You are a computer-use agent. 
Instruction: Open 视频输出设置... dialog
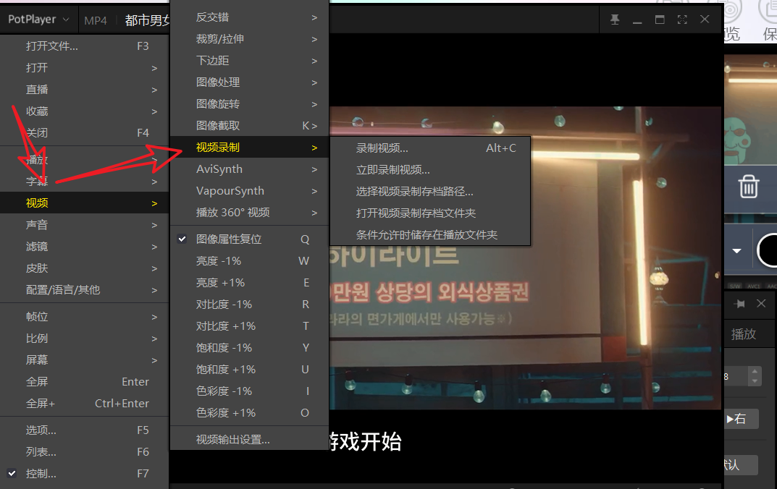tap(232, 439)
